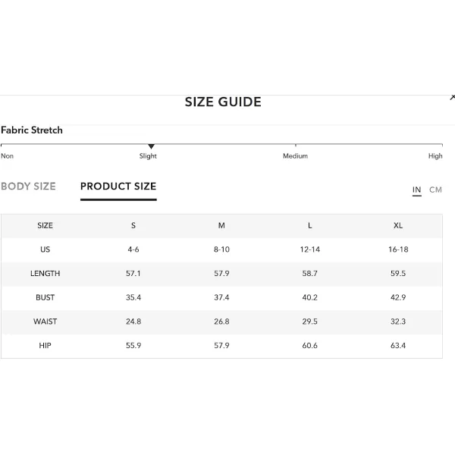Click the Medium stretch label

[x=295, y=156]
